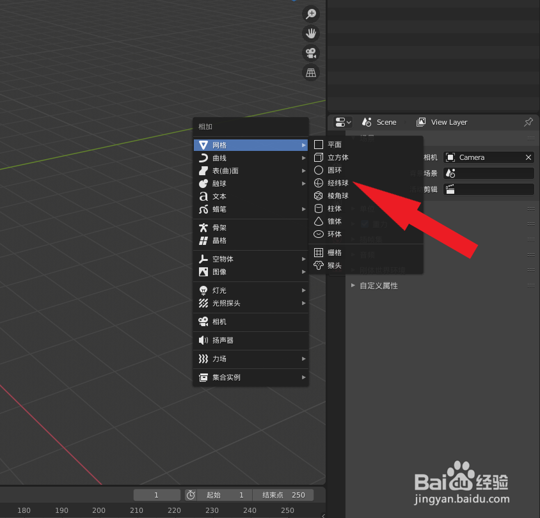Click the 网格 mesh triangle icon

point(203,145)
